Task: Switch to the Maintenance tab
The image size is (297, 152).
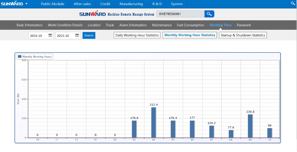Action: [162, 25]
